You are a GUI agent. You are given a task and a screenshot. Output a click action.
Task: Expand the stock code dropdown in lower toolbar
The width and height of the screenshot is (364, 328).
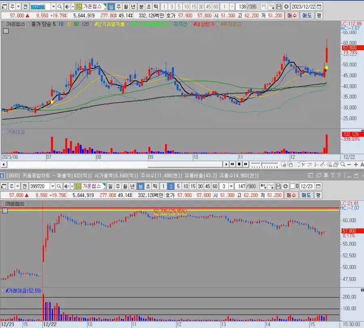pyautogui.click(x=53, y=186)
